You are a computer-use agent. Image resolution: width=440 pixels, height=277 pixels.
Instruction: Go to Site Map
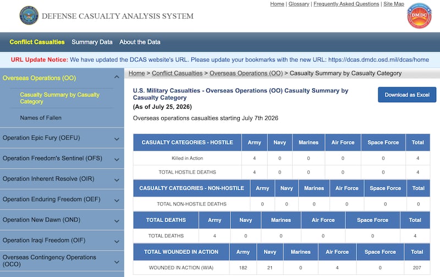394,4
